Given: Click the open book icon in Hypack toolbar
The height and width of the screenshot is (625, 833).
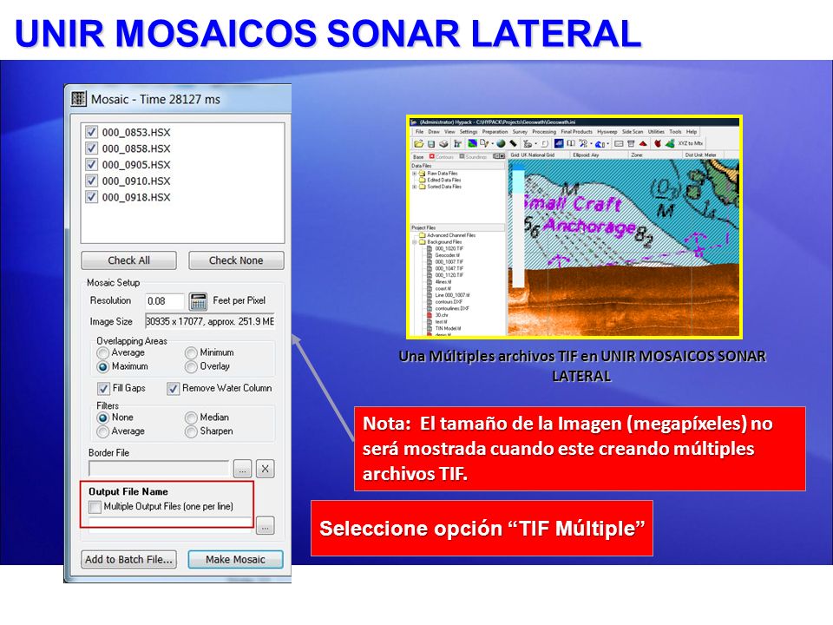Looking at the screenshot, I should pos(571,143).
